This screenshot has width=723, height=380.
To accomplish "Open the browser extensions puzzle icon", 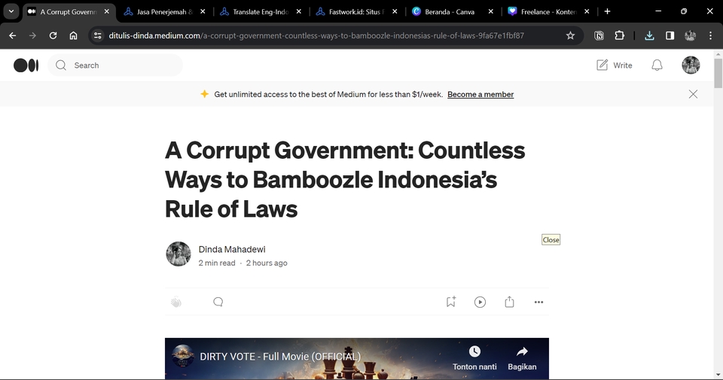I will (x=619, y=35).
